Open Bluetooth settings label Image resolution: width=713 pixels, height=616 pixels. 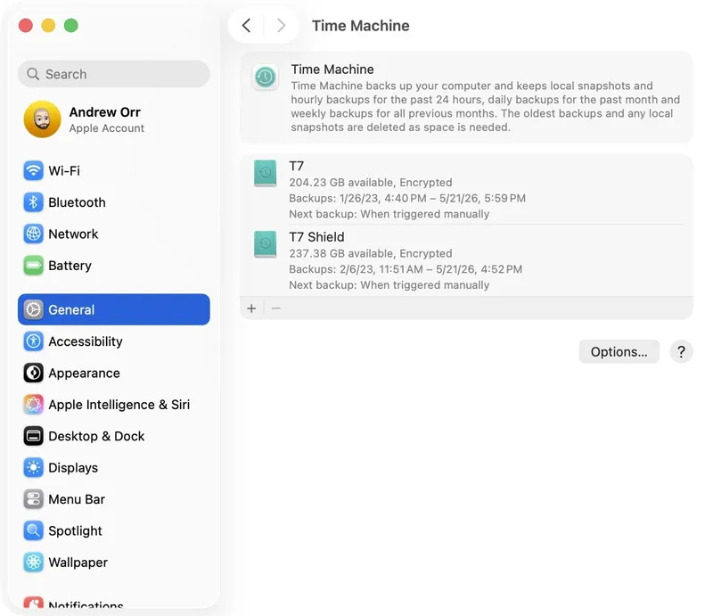[x=77, y=202]
